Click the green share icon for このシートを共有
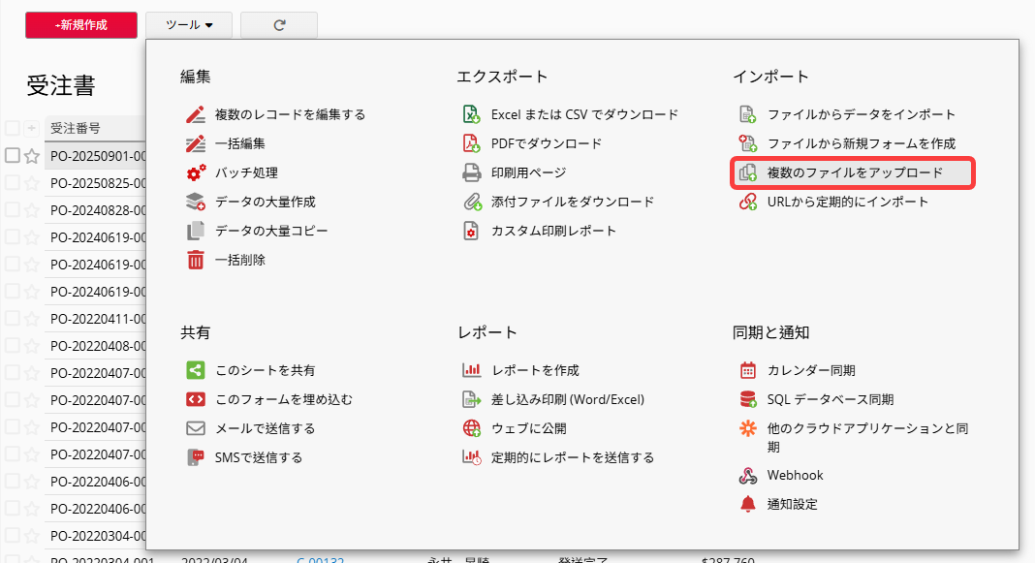1035x563 pixels. tap(196, 370)
